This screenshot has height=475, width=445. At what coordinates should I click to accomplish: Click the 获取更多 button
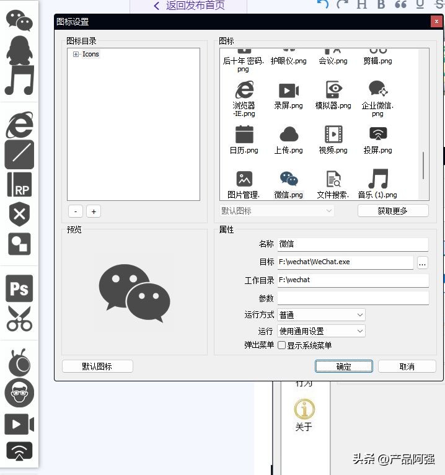point(393,211)
